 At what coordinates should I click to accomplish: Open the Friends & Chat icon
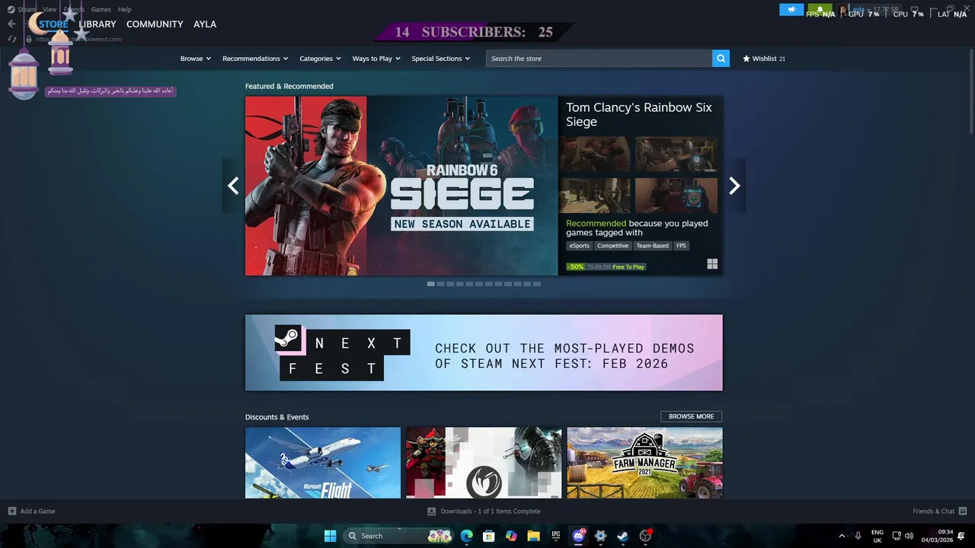point(963,511)
